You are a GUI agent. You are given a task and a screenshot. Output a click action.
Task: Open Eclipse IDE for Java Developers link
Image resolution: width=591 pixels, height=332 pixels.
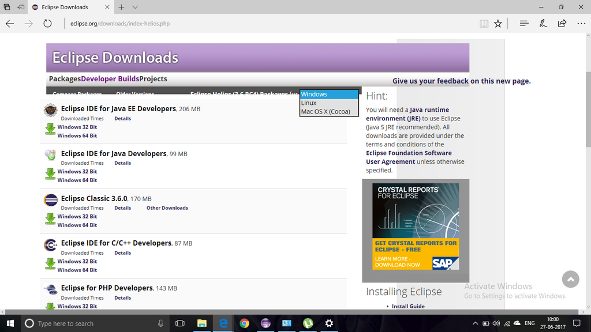click(x=114, y=153)
